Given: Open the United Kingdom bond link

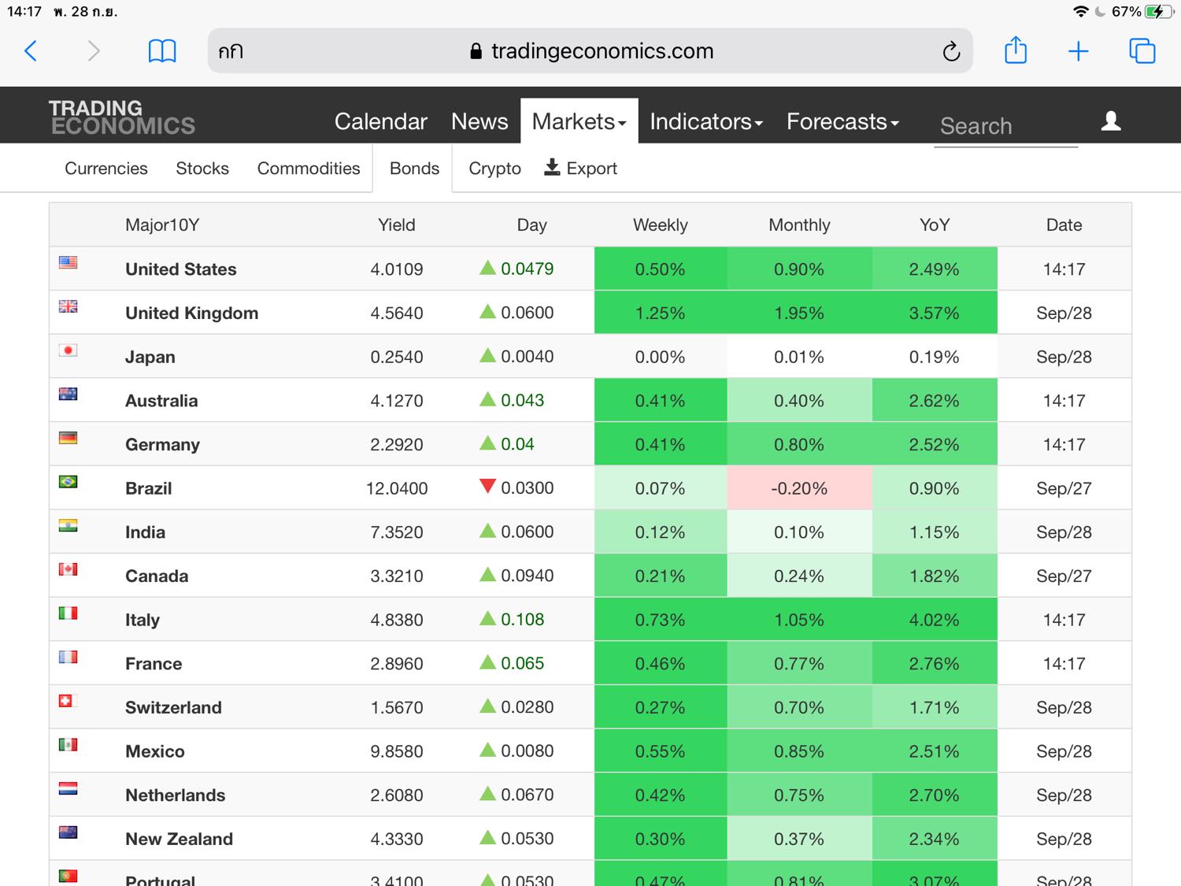Looking at the screenshot, I should (191, 313).
